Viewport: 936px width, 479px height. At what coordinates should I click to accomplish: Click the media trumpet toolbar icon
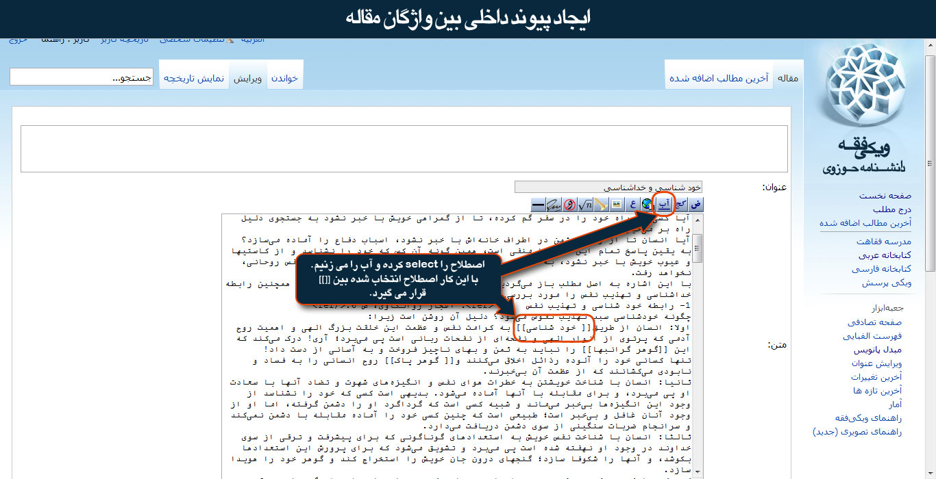tap(601, 204)
